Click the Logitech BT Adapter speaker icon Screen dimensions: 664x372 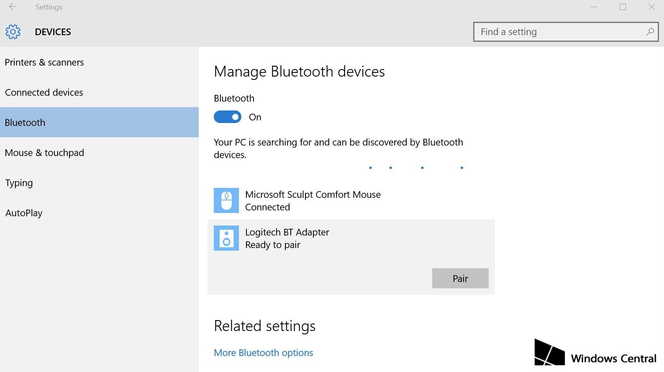point(226,238)
